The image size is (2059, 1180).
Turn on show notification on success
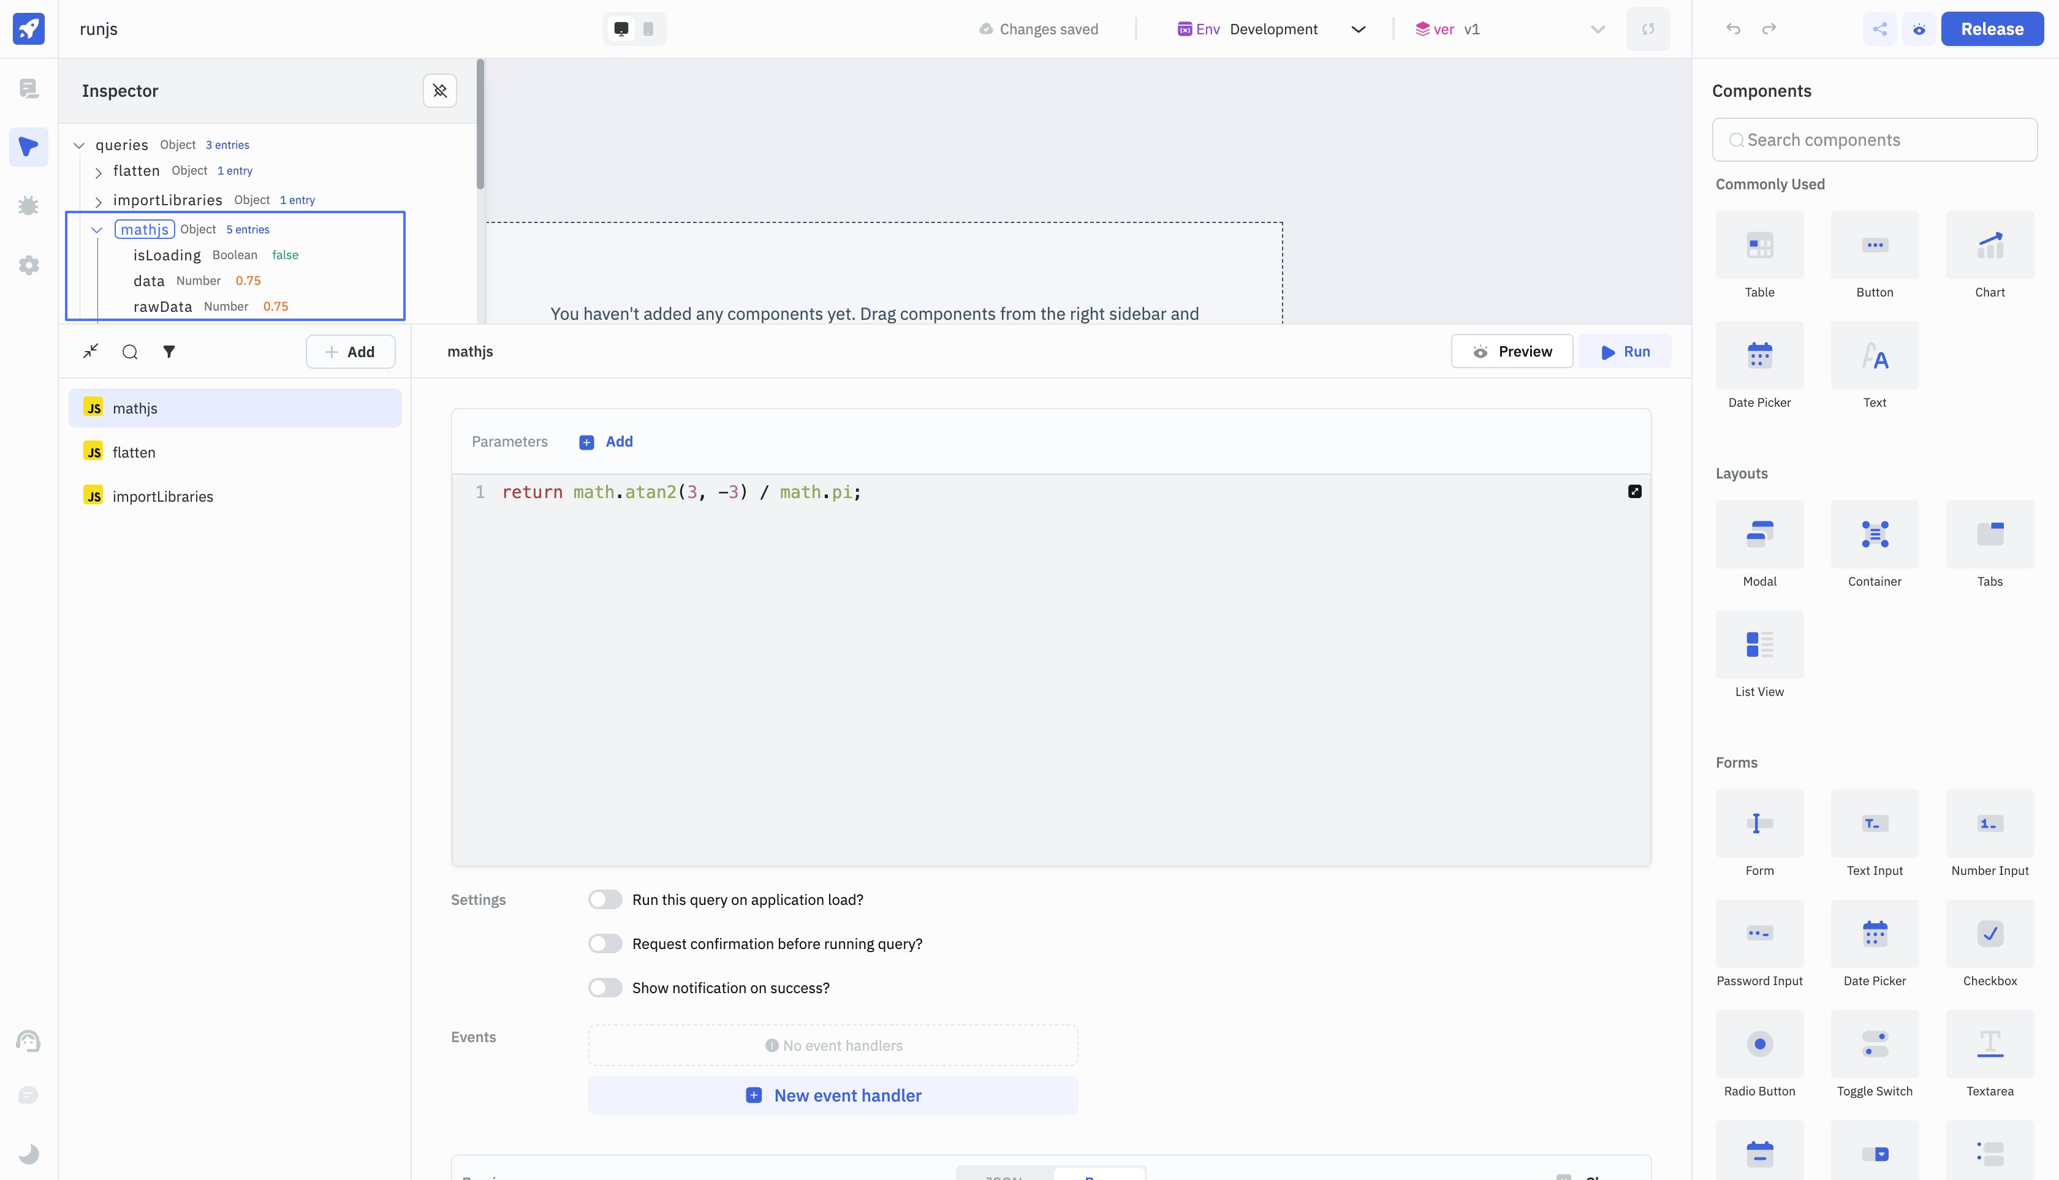click(x=605, y=988)
